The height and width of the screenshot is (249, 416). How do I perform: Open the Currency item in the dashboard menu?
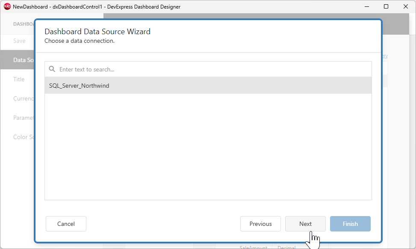pyautogui.click(x=24, y=98)
